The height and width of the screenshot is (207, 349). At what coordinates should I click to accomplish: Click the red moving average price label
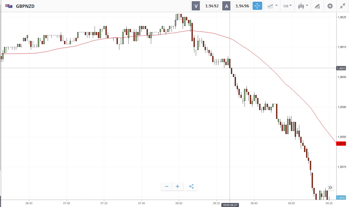point(342,143)
